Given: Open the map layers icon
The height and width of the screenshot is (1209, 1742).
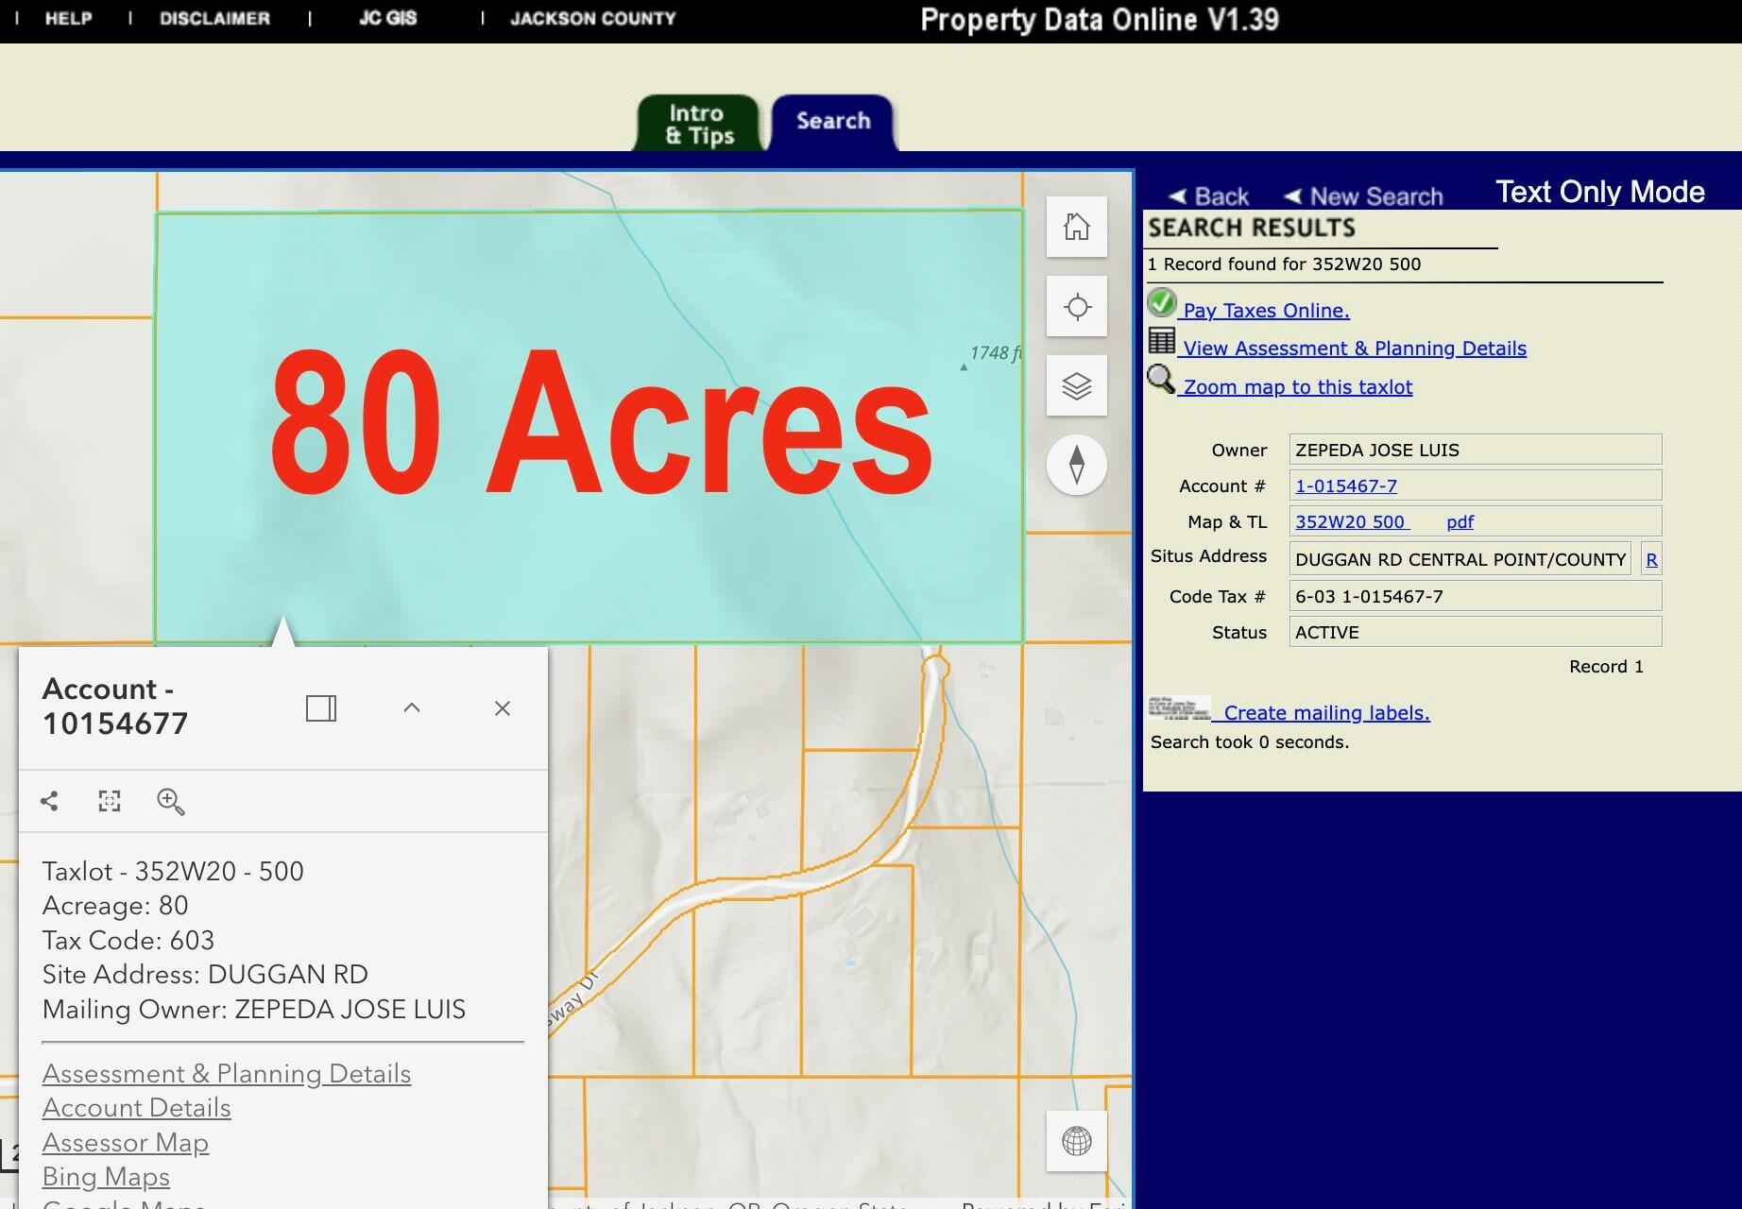Looking at the screenshot, I should (x=1076, y=386).
